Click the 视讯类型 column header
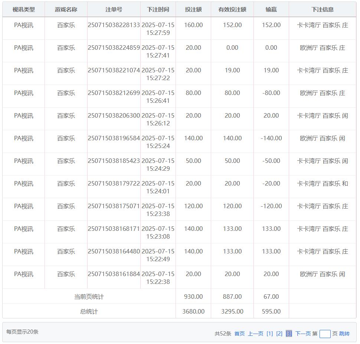The height and width of the screenshot is (344, 360). tap(24, 10)
